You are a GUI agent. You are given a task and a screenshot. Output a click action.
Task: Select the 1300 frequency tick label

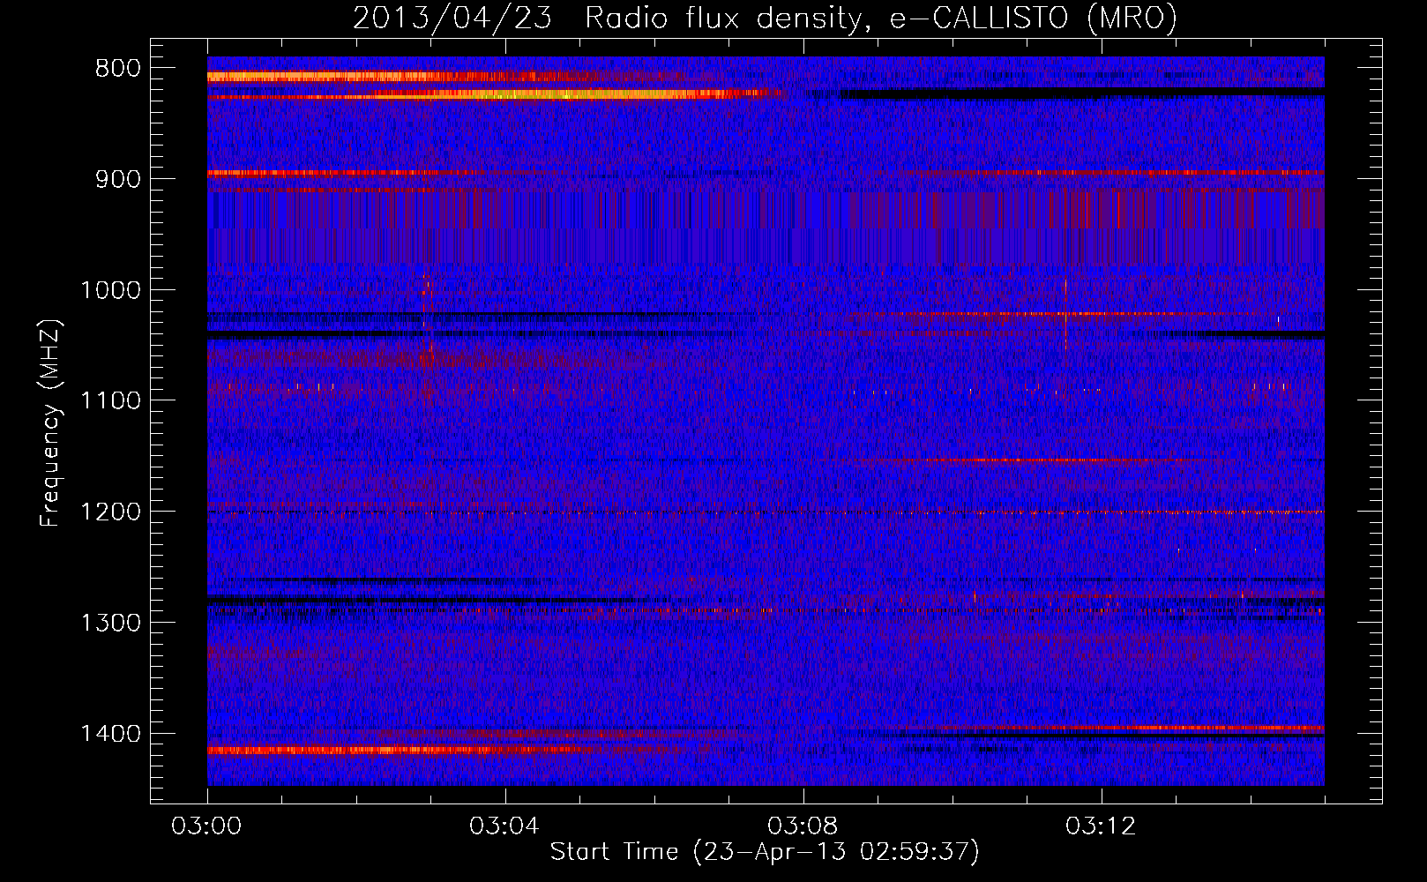coord(110,624)
